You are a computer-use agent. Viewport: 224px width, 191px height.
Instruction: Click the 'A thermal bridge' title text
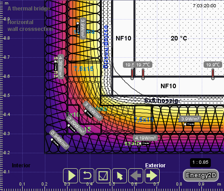(x=29, y=9)
